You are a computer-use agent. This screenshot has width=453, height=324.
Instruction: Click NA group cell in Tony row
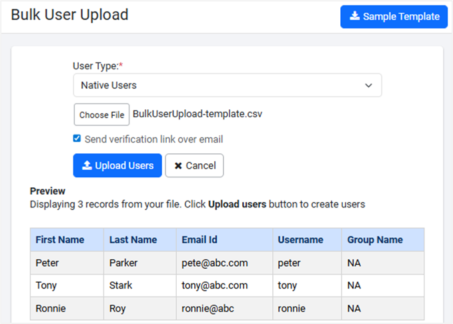383,285
